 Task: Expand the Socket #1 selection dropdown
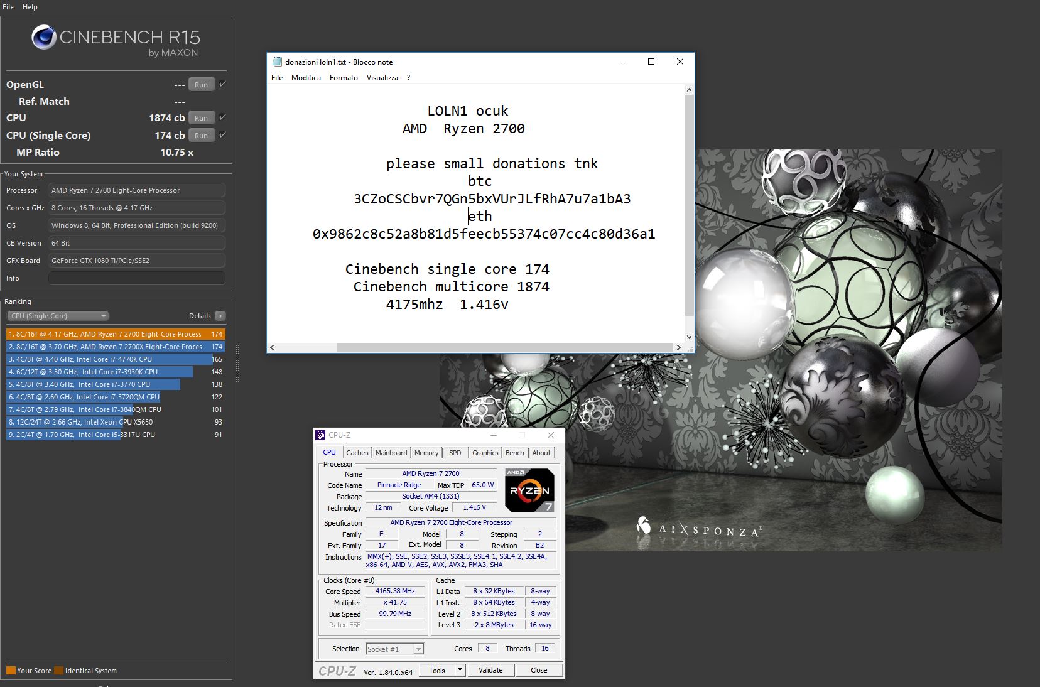pyautogui.click(x=418, y=649)
